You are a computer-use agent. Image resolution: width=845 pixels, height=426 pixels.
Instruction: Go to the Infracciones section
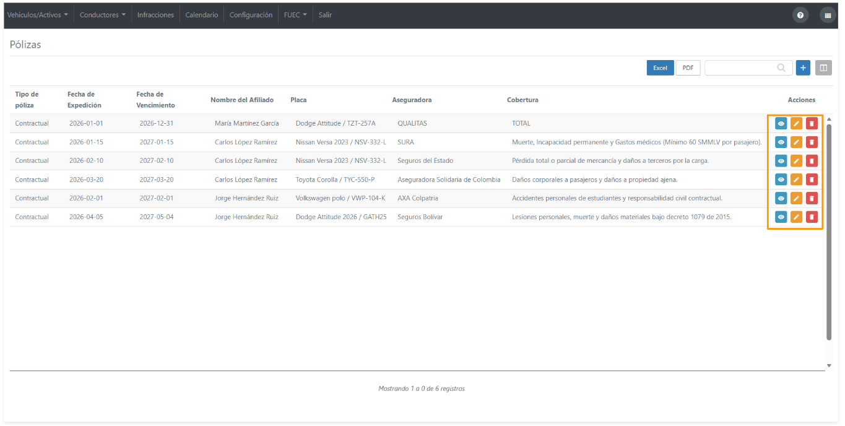[x=155, y=15]
